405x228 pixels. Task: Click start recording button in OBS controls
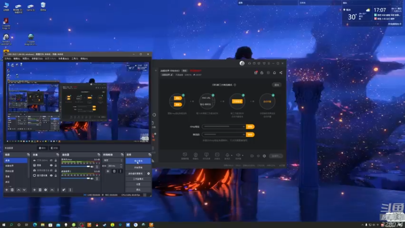[138, 168]
